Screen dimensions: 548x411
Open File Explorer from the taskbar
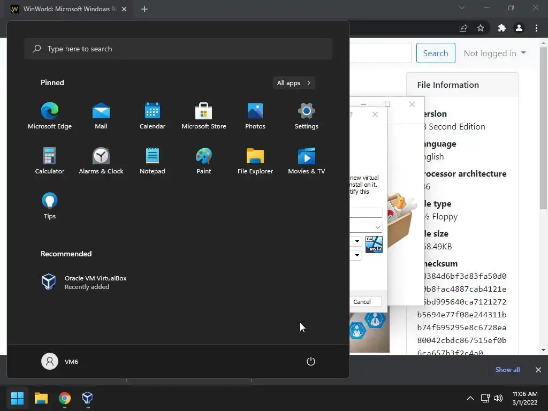pyautogui.click(x=41, y=398)
